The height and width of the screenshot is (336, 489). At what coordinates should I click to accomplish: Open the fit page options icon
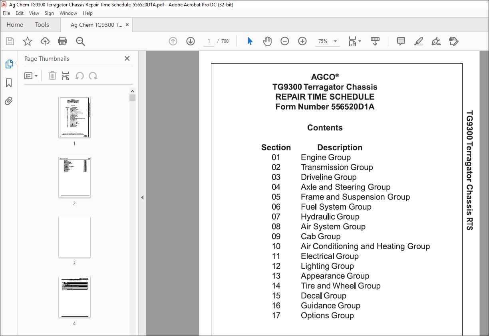click(355, 41)
